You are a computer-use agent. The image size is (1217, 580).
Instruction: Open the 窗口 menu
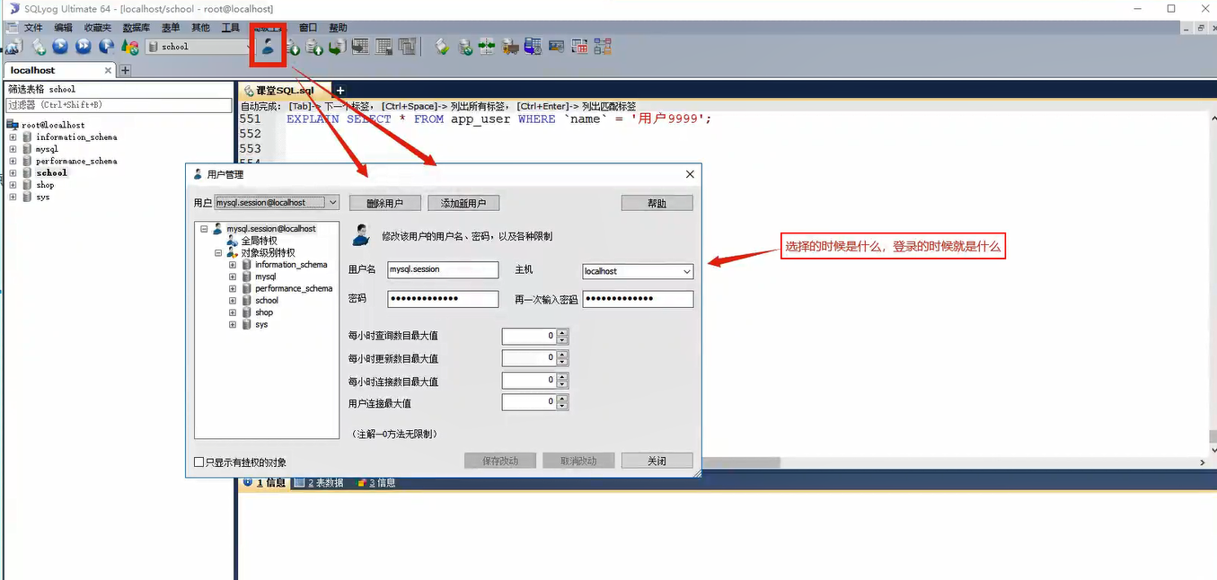tap(308, 28)
